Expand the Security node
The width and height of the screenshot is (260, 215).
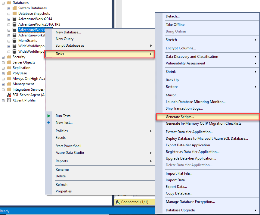[3, 57]
